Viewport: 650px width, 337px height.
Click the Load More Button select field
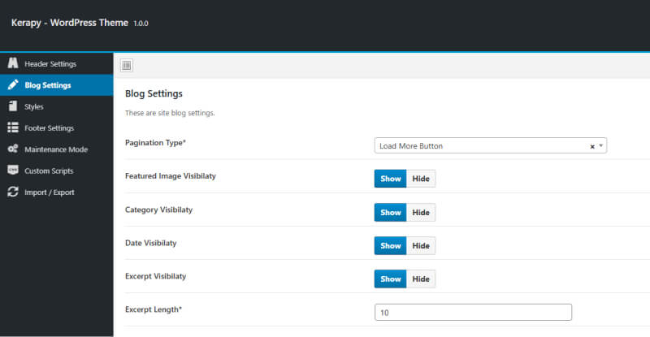click(491, 145)
